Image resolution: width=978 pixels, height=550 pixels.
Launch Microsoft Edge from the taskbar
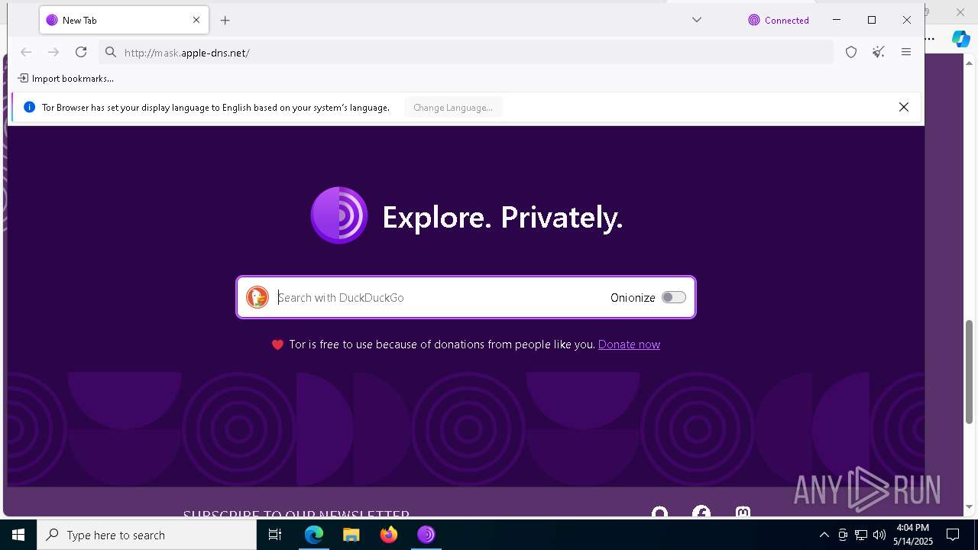[314, 535]
